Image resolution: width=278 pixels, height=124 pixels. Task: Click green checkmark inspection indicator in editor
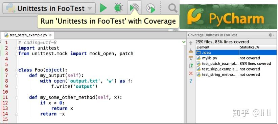click(x=184, y=42)
